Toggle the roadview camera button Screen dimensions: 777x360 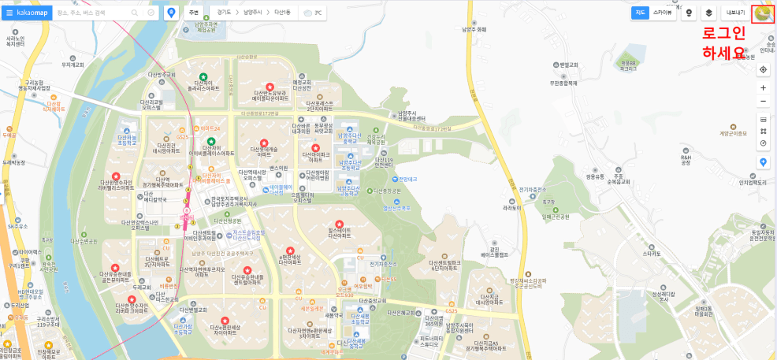click(689, 13)
